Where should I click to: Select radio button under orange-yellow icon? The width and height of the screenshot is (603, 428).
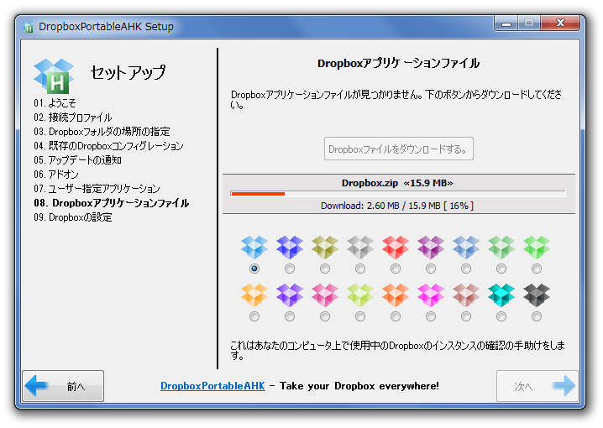click(254, 316)
